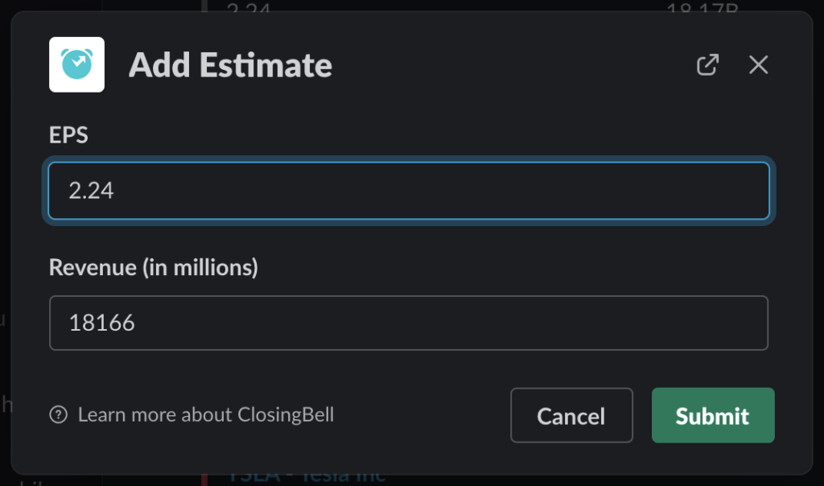This screenshot has width=824, height=486.
Task: Open the dialog in a new window
Action: tap(707, 64)
